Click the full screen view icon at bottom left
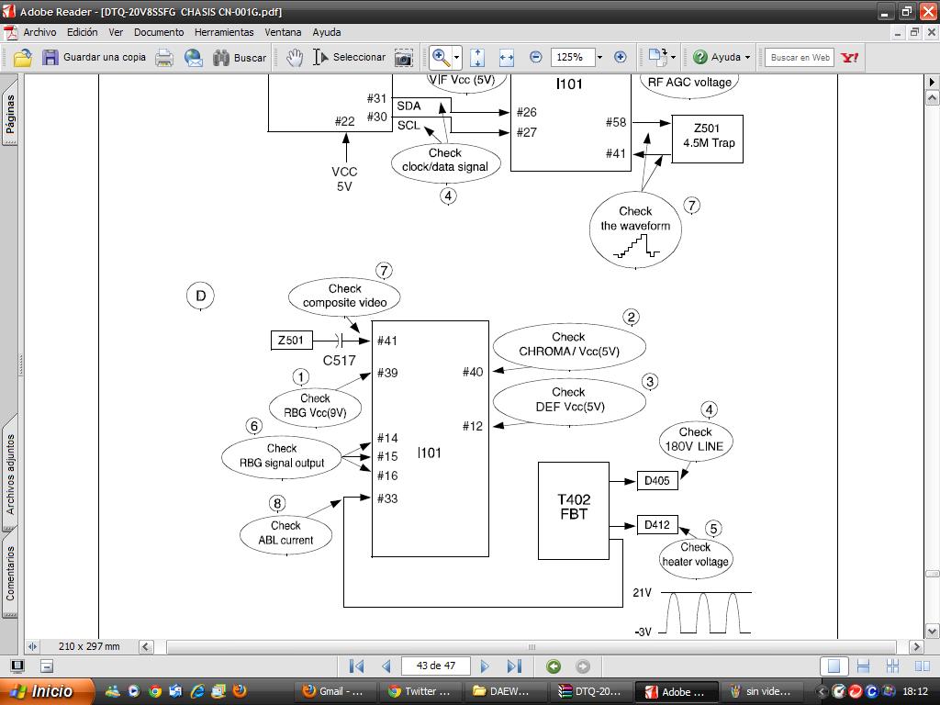940x705 pixels. 18,666
